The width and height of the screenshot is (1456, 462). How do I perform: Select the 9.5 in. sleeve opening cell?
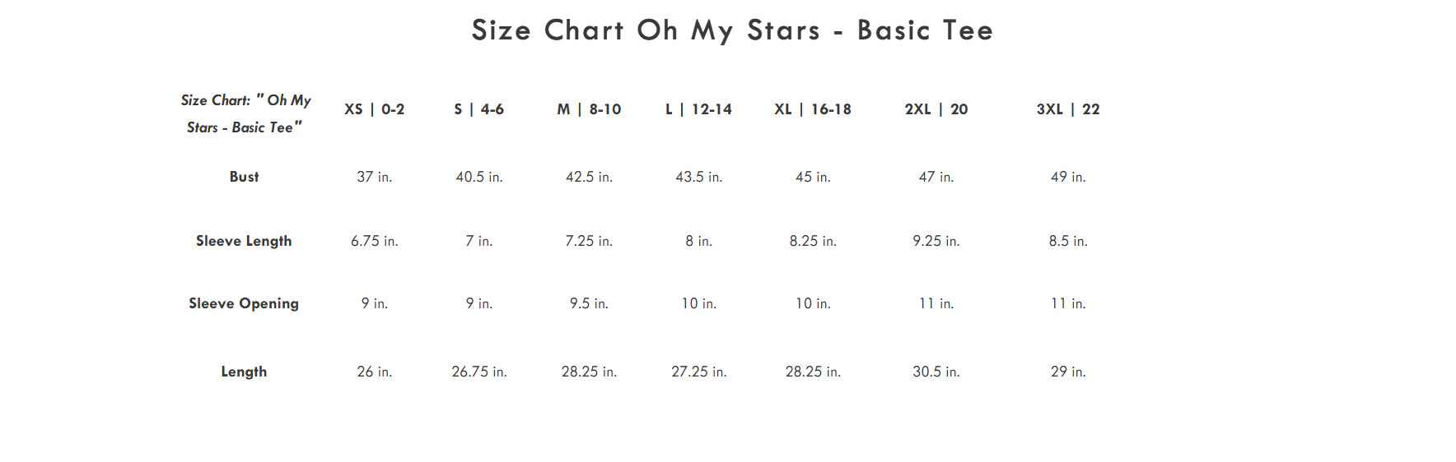[x=589, y=303]
